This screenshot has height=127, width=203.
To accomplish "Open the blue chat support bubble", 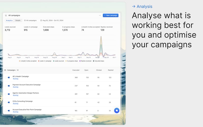I will (x=117, y=110).
